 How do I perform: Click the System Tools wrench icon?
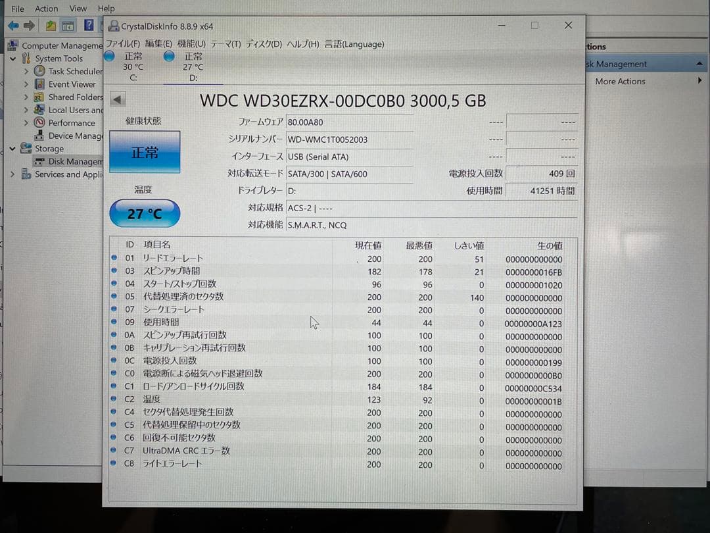point(26,59)
